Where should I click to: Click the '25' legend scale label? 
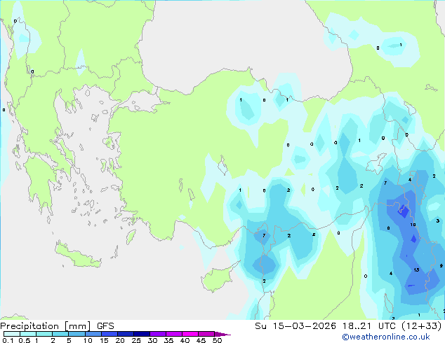(x=136, y=340)
